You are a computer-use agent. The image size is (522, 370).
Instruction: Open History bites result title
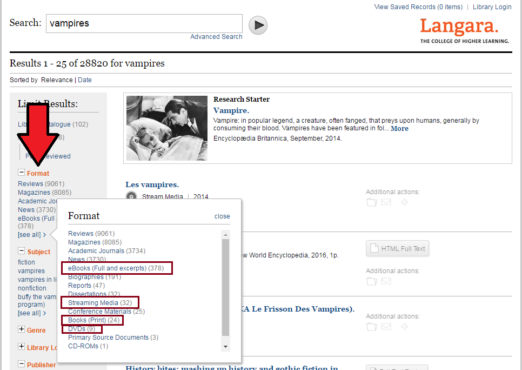pyautogui.click(x=232, y=367)
